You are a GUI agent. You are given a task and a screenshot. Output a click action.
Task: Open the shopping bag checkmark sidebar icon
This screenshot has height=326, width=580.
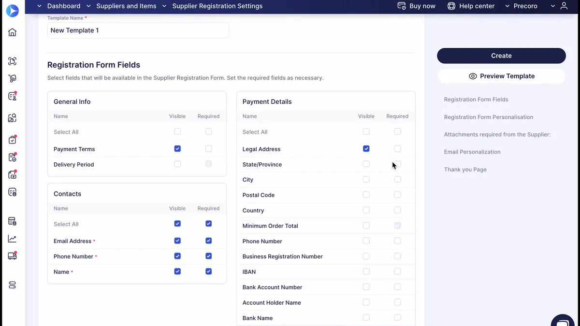13,140
